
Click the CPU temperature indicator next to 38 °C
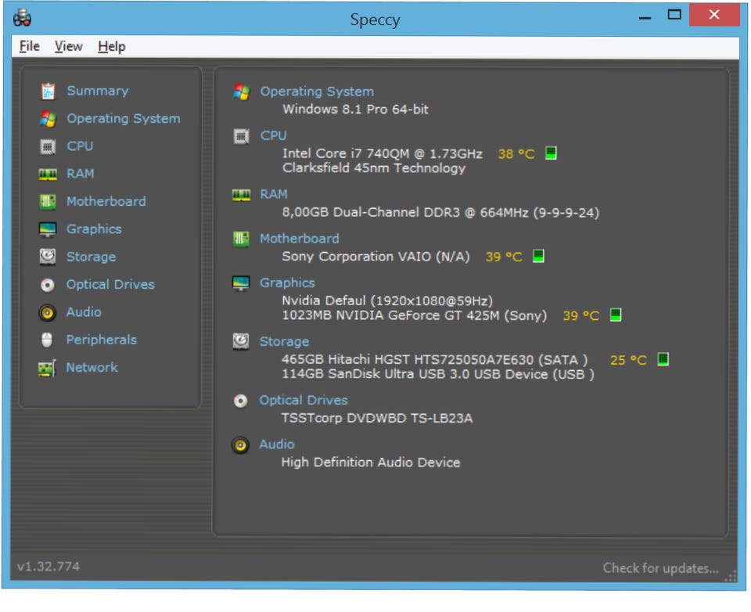[551, 153]
